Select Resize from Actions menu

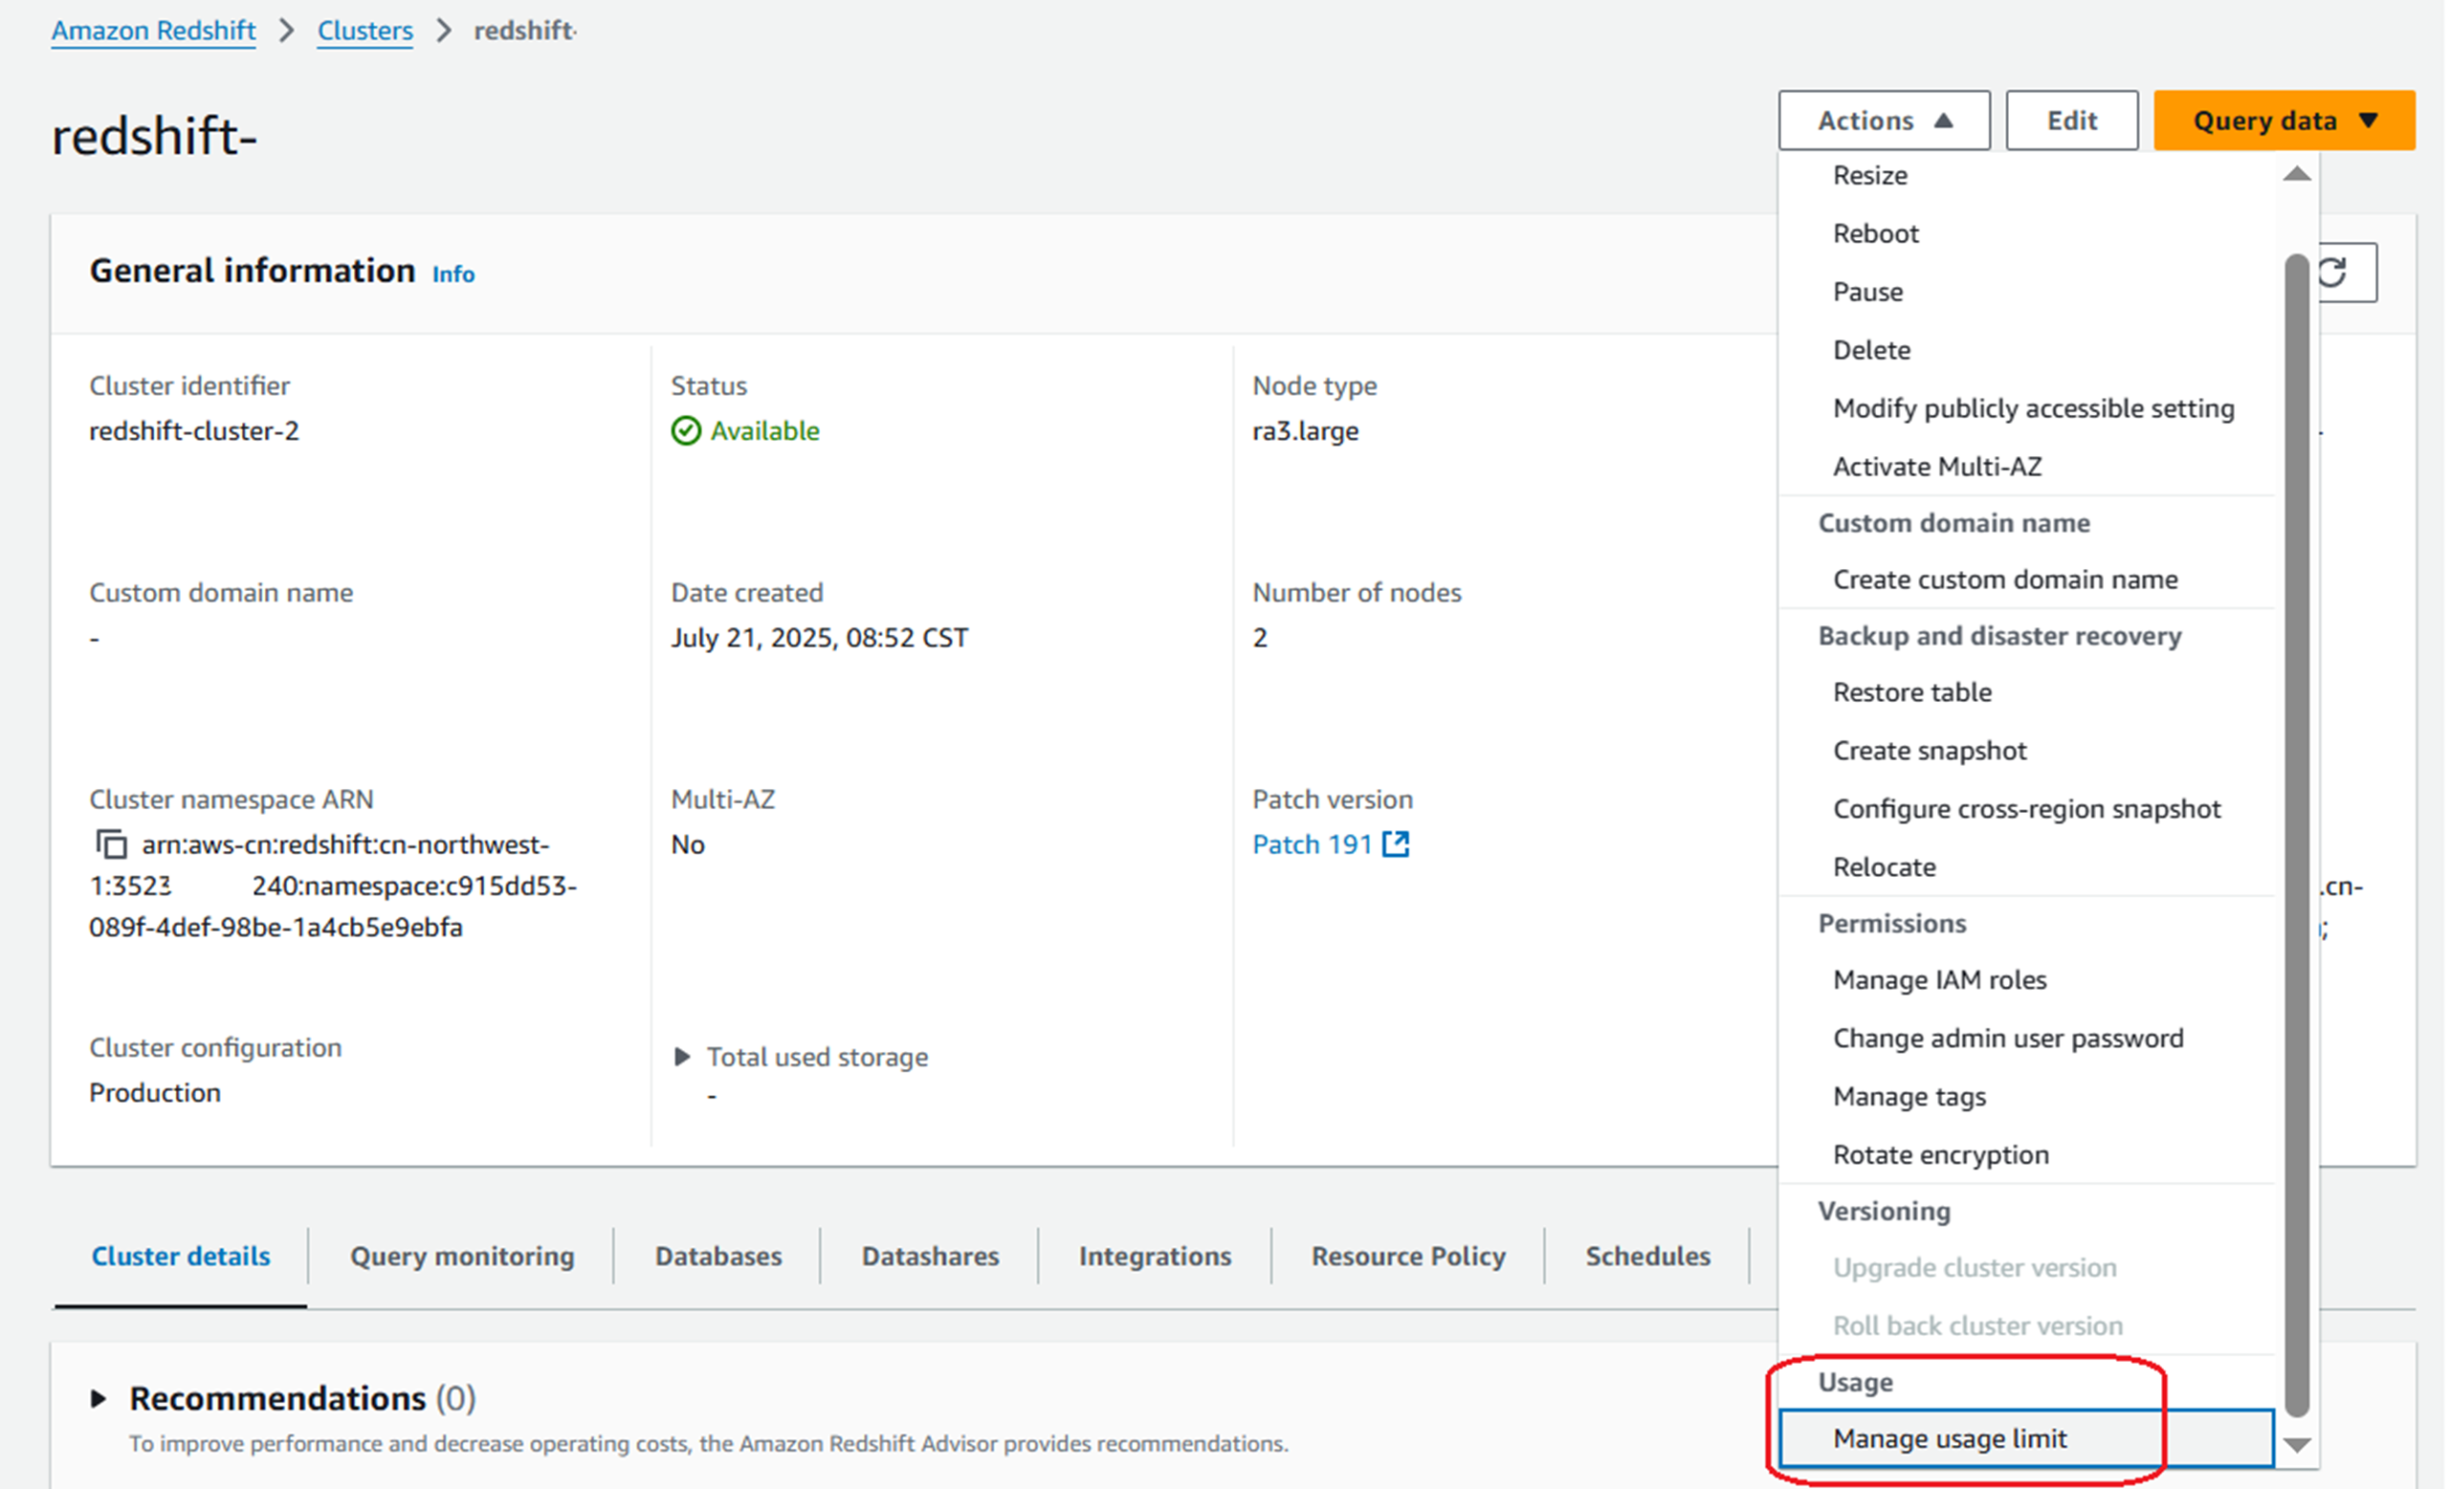(1869, 176)
